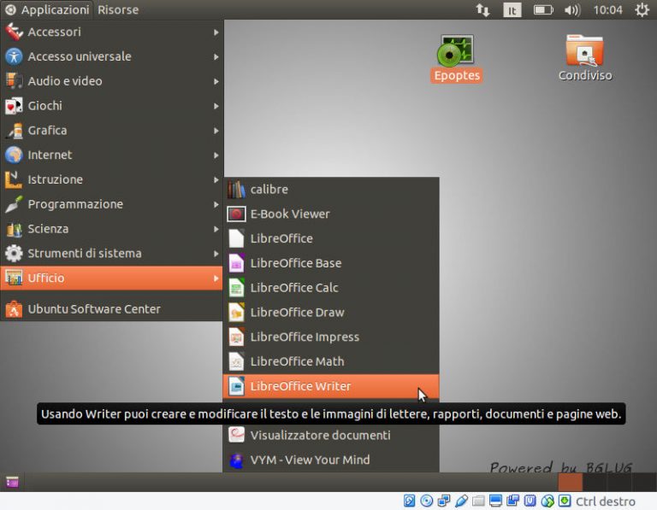Open the Audio e video category
The image size is (657, 510).
point(112,81)
